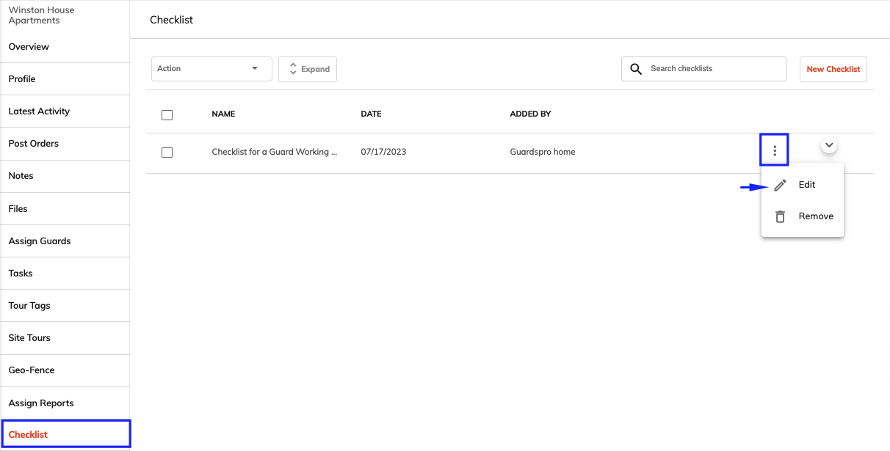The height and width of the screenshot is (451, 890).
Task: Click the pencil Edit icon in popup menu
Action: click(781, 185)
